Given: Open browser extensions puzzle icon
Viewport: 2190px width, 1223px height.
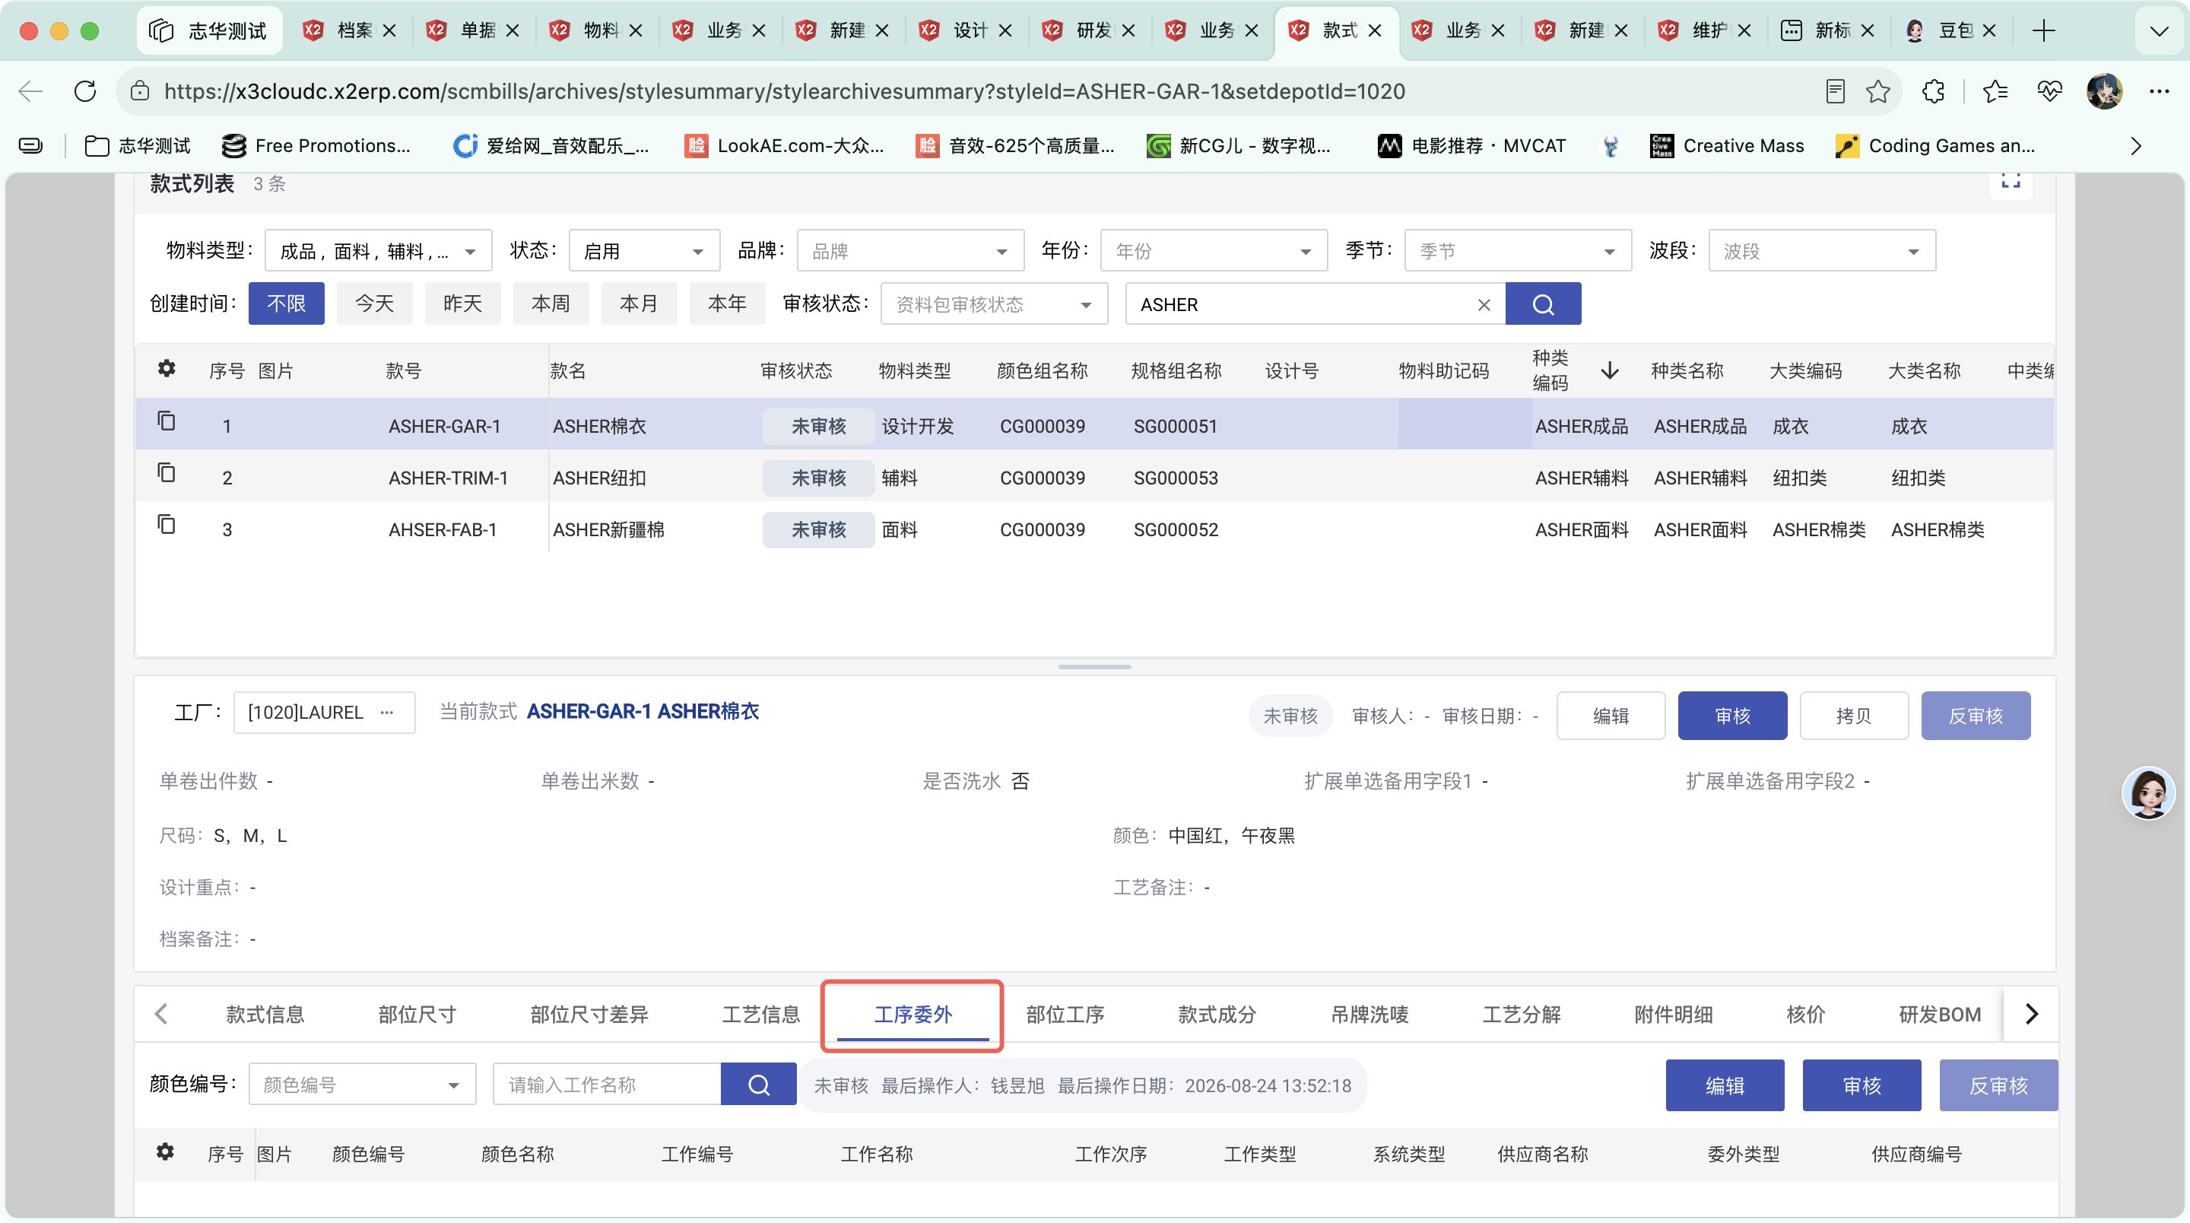Looking at the screenshot, I should pos(1933,91).
